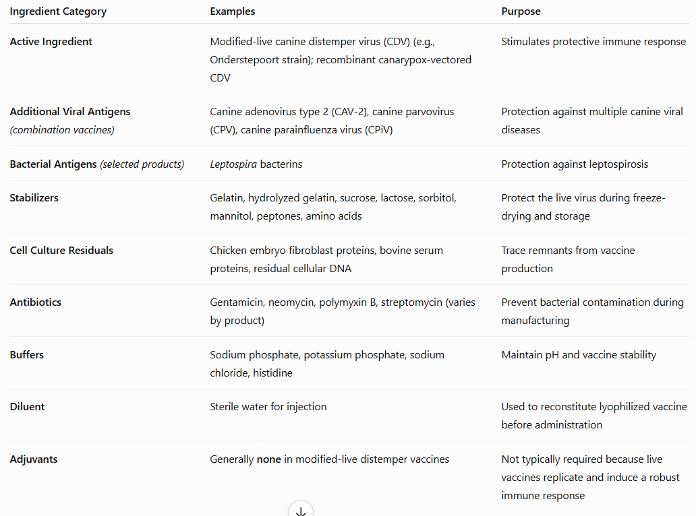Click the Buffers row label
This screenshot has height=516, width=696.
(26, 354)
